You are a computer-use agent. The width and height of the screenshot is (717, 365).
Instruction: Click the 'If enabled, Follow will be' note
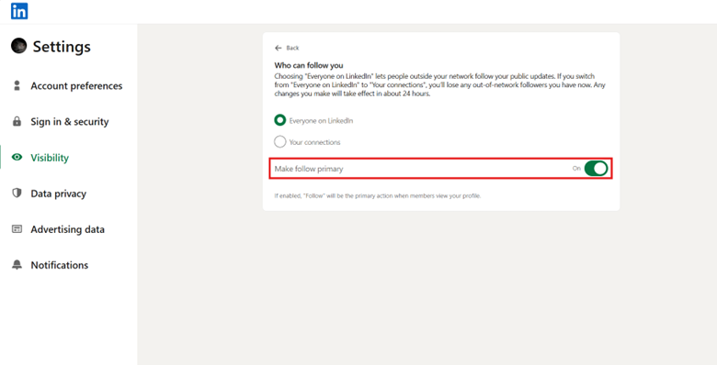[377, 195]
